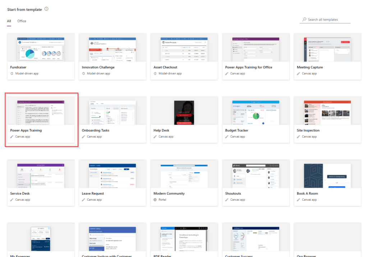Open the Leave Request template

[x=112, y=175]
